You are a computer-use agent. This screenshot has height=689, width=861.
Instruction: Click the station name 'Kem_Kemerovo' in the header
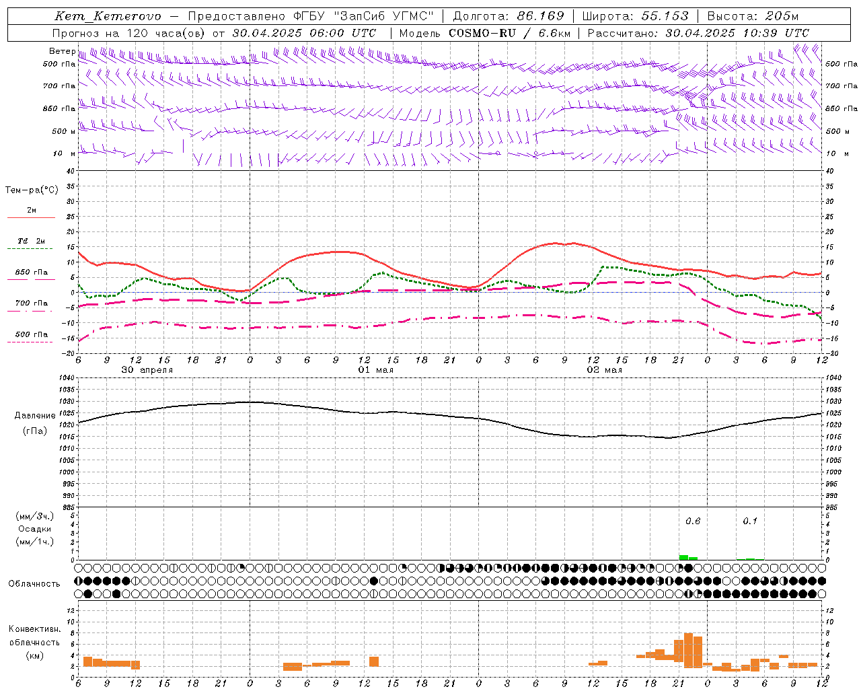108,16
